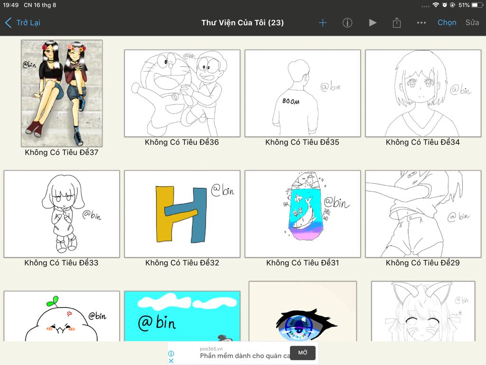Close the ad with X icon

(171, 361)
